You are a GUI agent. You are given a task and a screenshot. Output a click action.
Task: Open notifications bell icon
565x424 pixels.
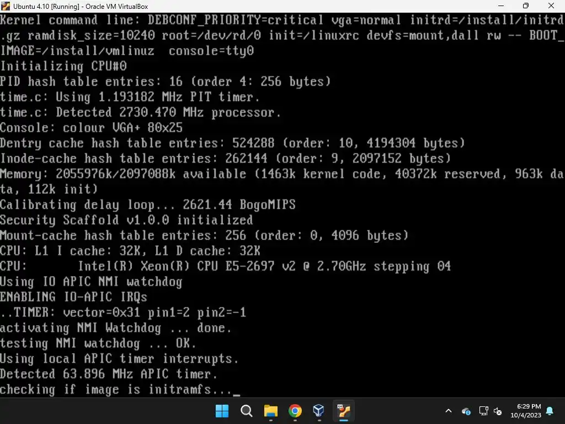[550, 411]
